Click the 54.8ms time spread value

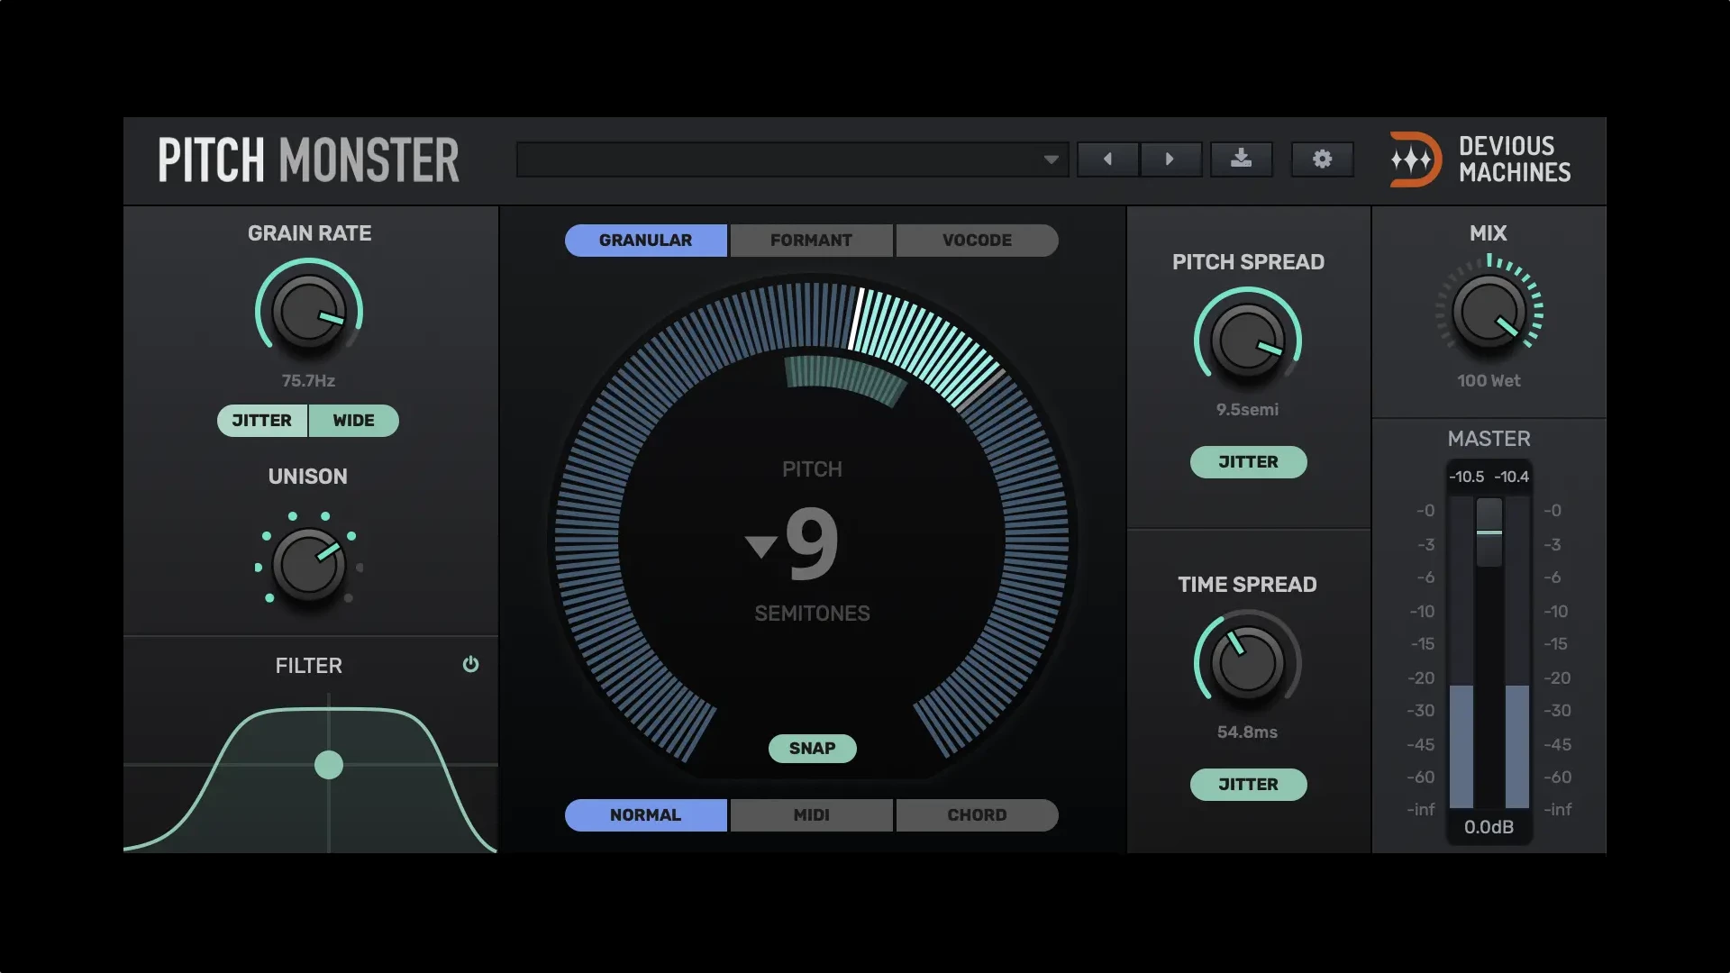point(1247,732)
